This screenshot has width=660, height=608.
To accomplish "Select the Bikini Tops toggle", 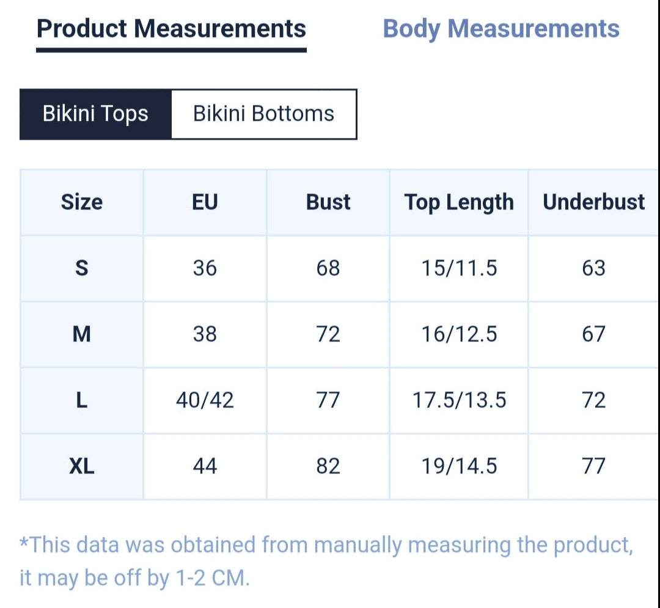I will pyautogui.click(x=95, y=114).
